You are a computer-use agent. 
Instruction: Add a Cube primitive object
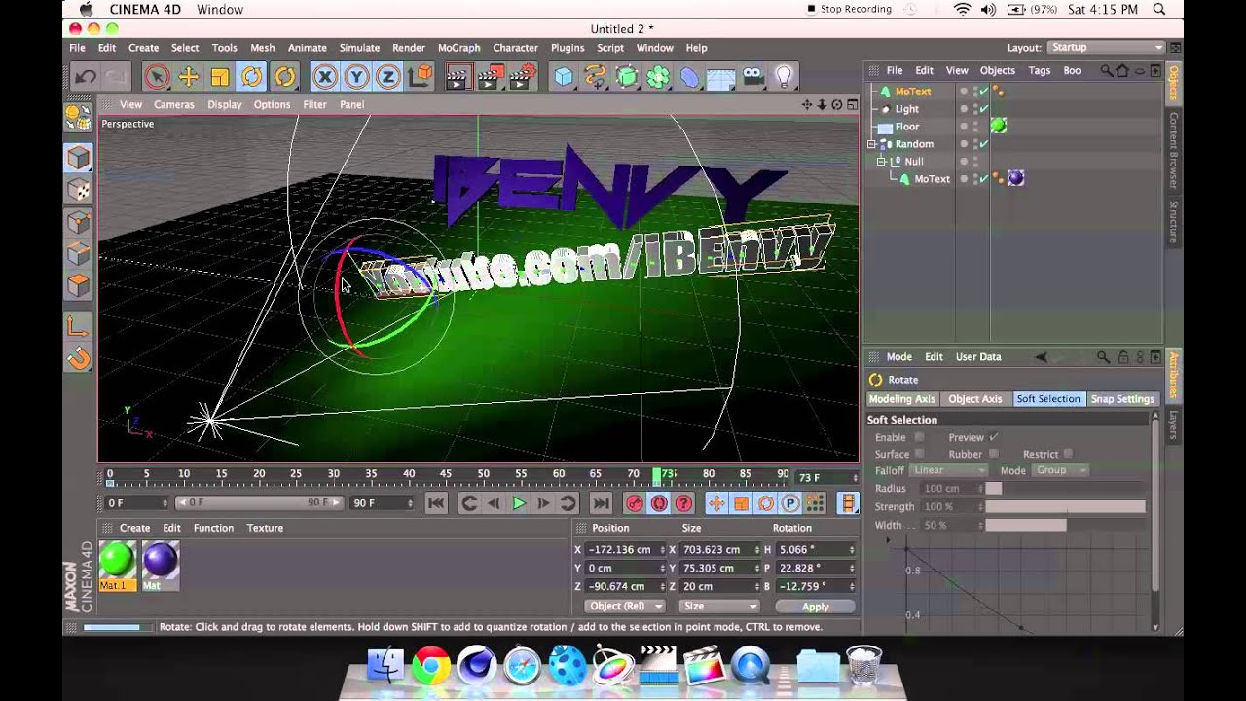564,77
